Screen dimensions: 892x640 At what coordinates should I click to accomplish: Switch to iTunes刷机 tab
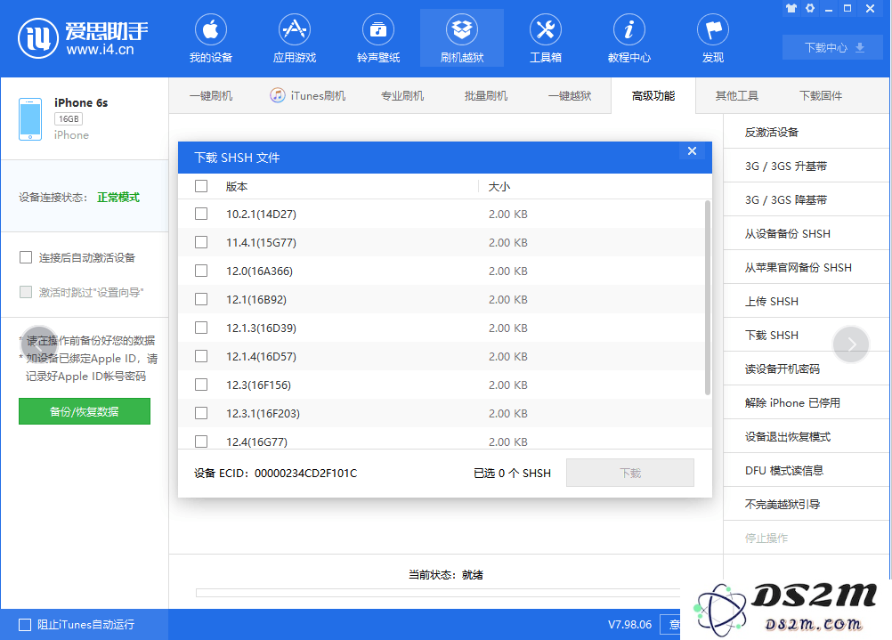click(308, 95)
